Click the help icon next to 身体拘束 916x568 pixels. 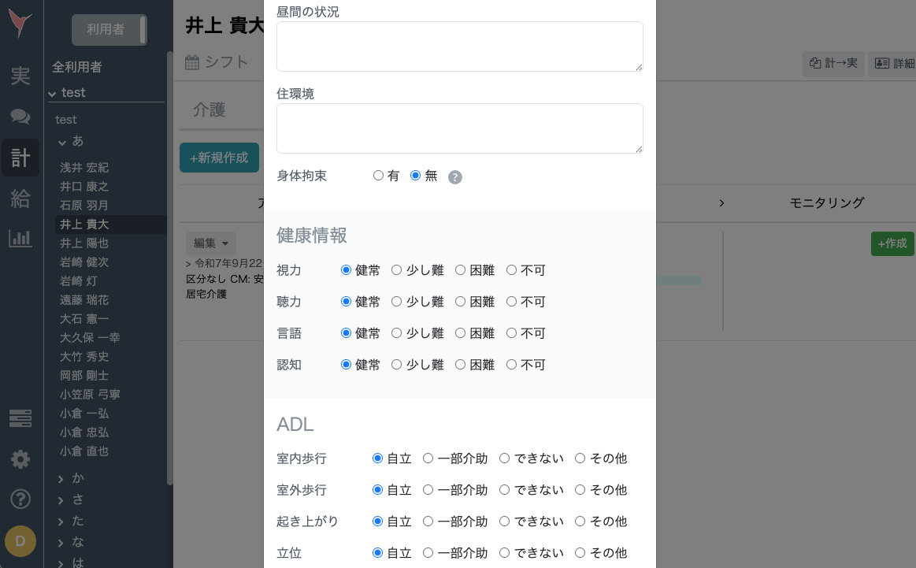click(x=455, y=177)
